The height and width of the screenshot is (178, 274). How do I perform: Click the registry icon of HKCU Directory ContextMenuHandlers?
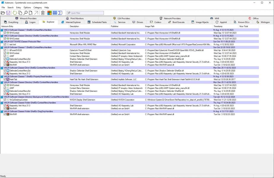pos(2,36)
